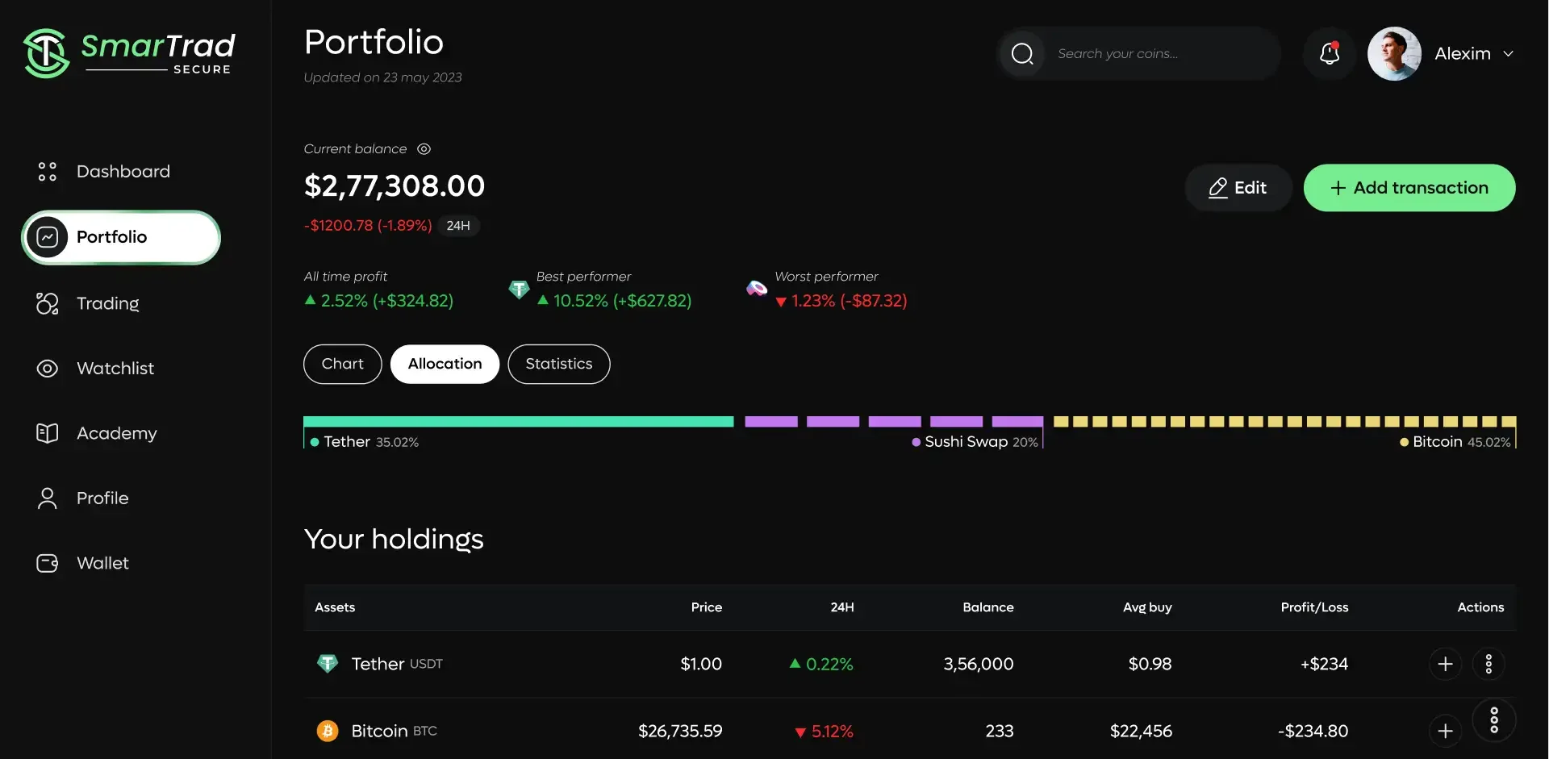Add to Bitcoin holding with plus button

click(x=1445, y=731)
